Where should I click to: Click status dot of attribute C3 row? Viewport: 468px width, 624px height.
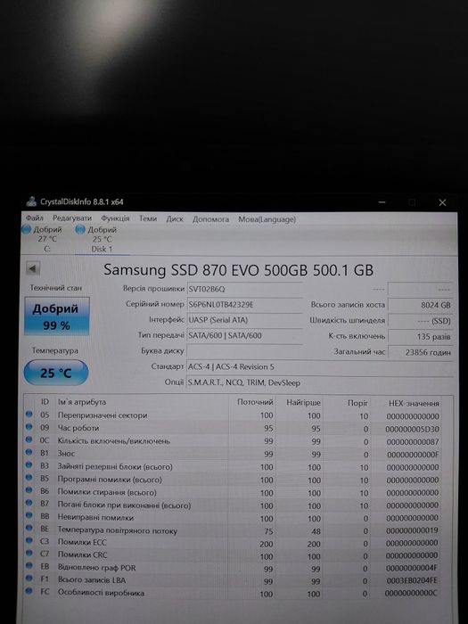tap(29, 541)
